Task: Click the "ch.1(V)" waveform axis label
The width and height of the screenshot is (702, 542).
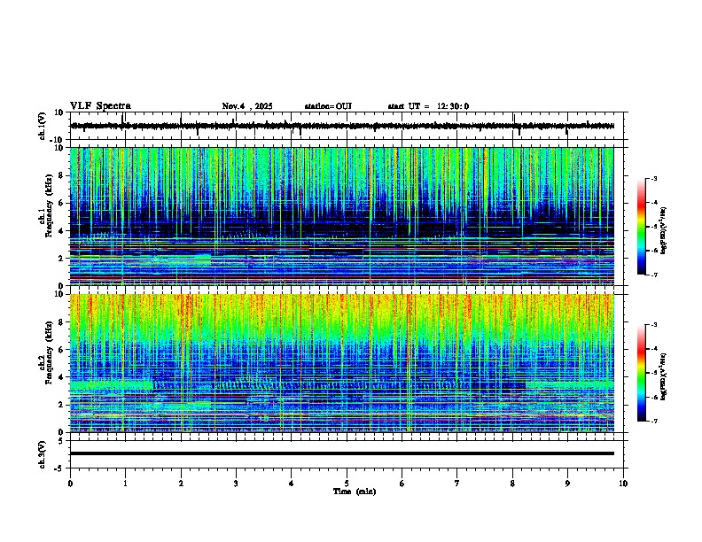Action: click(43, 126)
